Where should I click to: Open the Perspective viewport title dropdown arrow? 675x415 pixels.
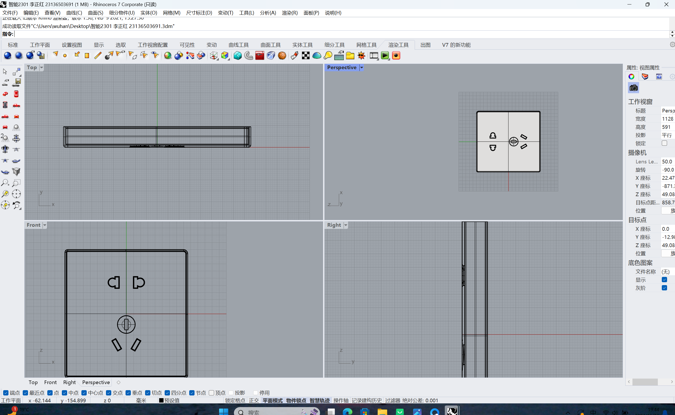(x=362, y=68)
